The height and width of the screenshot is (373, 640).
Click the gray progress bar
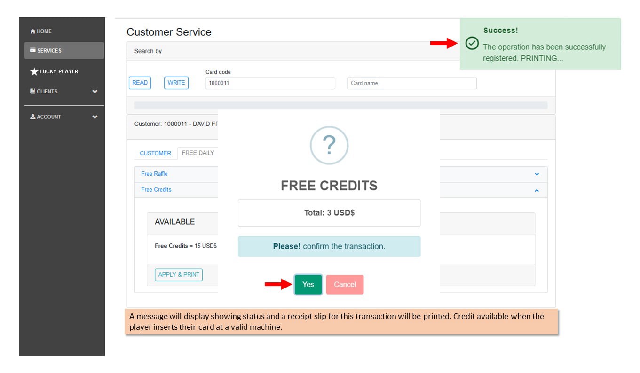(341, 106)
